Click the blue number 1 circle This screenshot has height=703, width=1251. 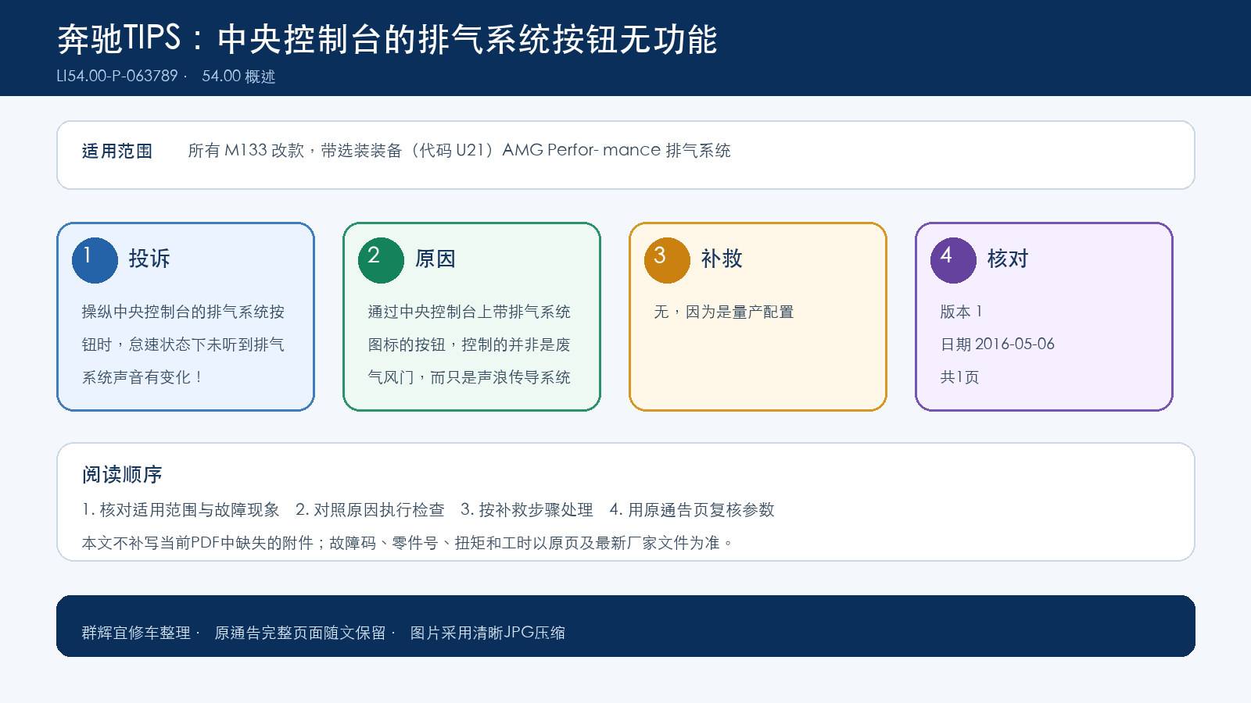95,260
